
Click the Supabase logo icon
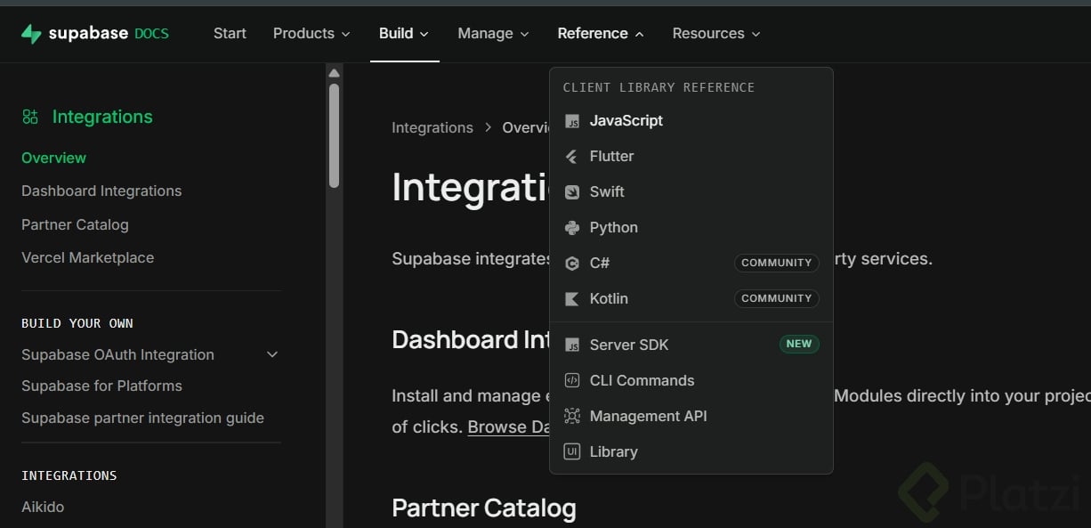[31, 34]
